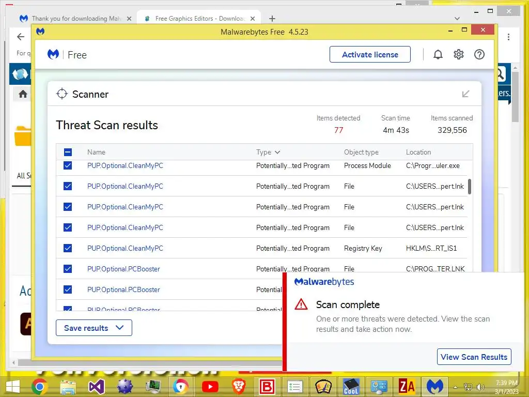
Task: Open Chrome from the taskbar
Action: pyautogui.click(x=39, y=387)
